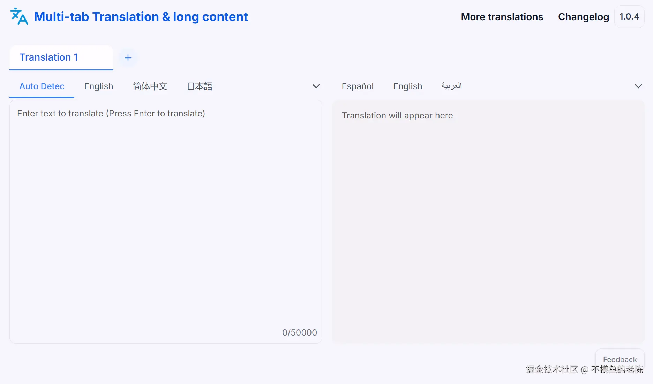
Task: Click the translate logo icon
Action: tap(19, 16)
